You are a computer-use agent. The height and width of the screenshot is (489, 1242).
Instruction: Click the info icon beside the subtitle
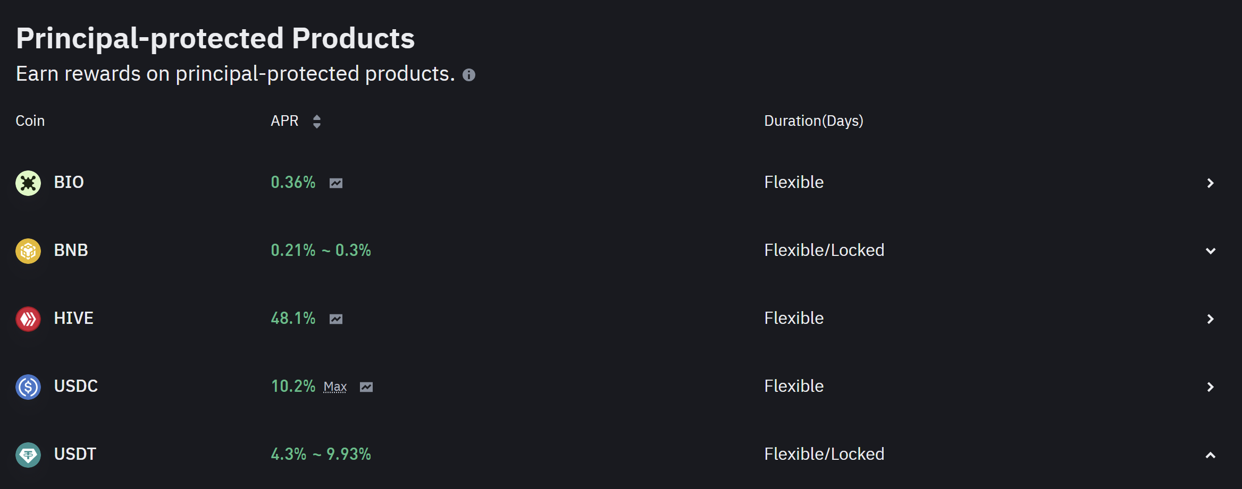click(x=469, y=75)
